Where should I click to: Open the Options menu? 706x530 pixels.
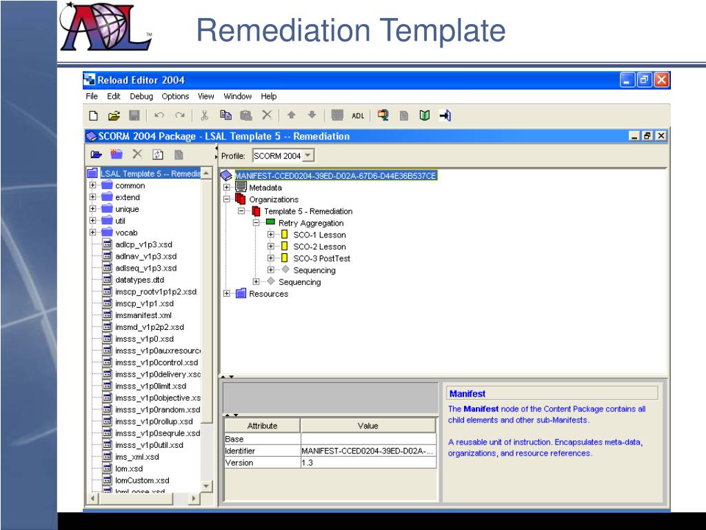coord(175,97)
